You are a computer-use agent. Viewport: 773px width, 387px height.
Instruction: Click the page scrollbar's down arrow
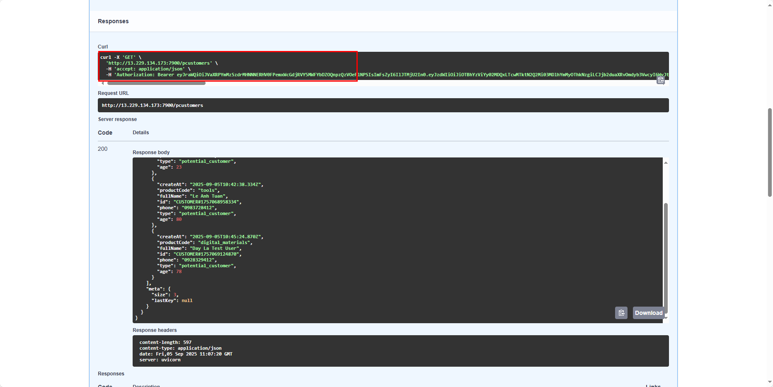(770, 382)
